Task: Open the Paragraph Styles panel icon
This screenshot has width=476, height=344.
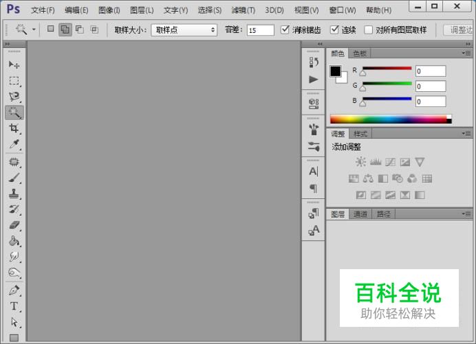Action: click(314, 214)
